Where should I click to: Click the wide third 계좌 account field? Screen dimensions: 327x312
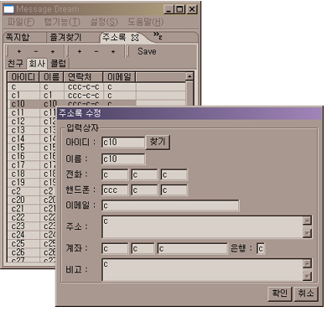pos(193,248)
